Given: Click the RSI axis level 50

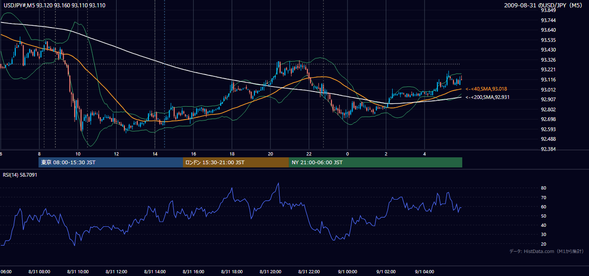Looking at the screenshot, I should (x=543, y=216).
